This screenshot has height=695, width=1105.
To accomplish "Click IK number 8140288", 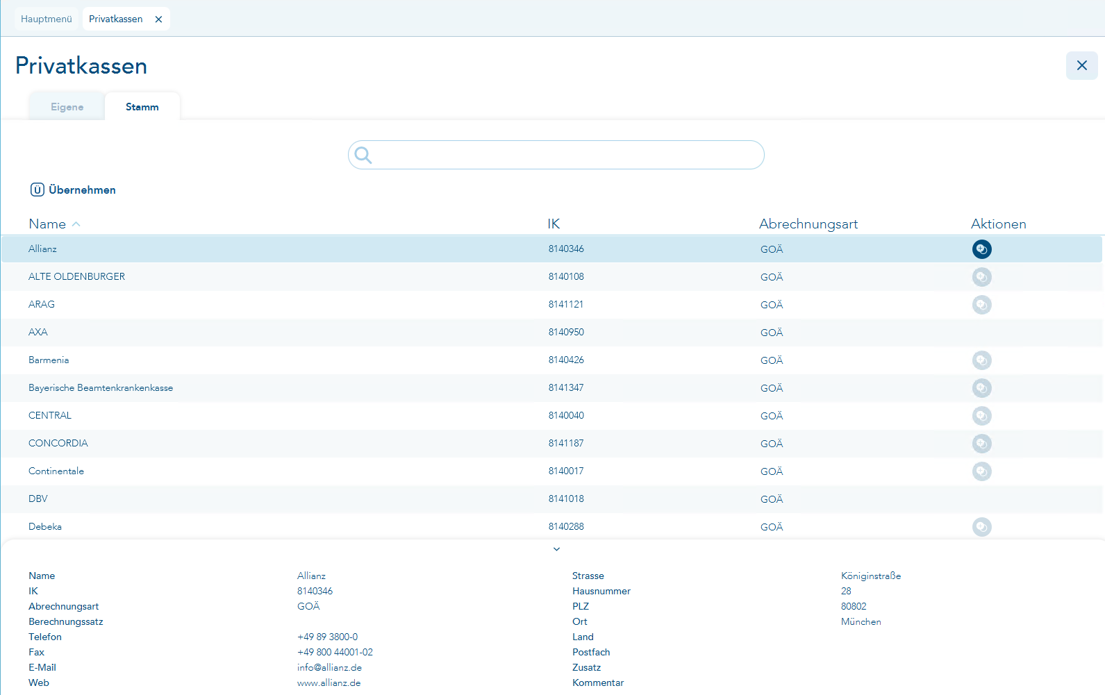I will coord(566,526).
